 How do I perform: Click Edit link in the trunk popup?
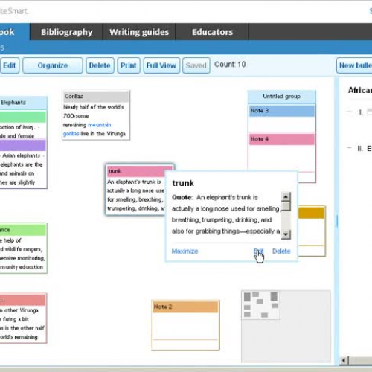[258, 251]
